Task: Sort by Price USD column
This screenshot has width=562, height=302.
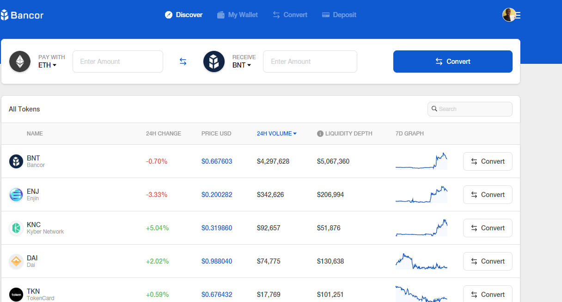Action: coord(216,134)
